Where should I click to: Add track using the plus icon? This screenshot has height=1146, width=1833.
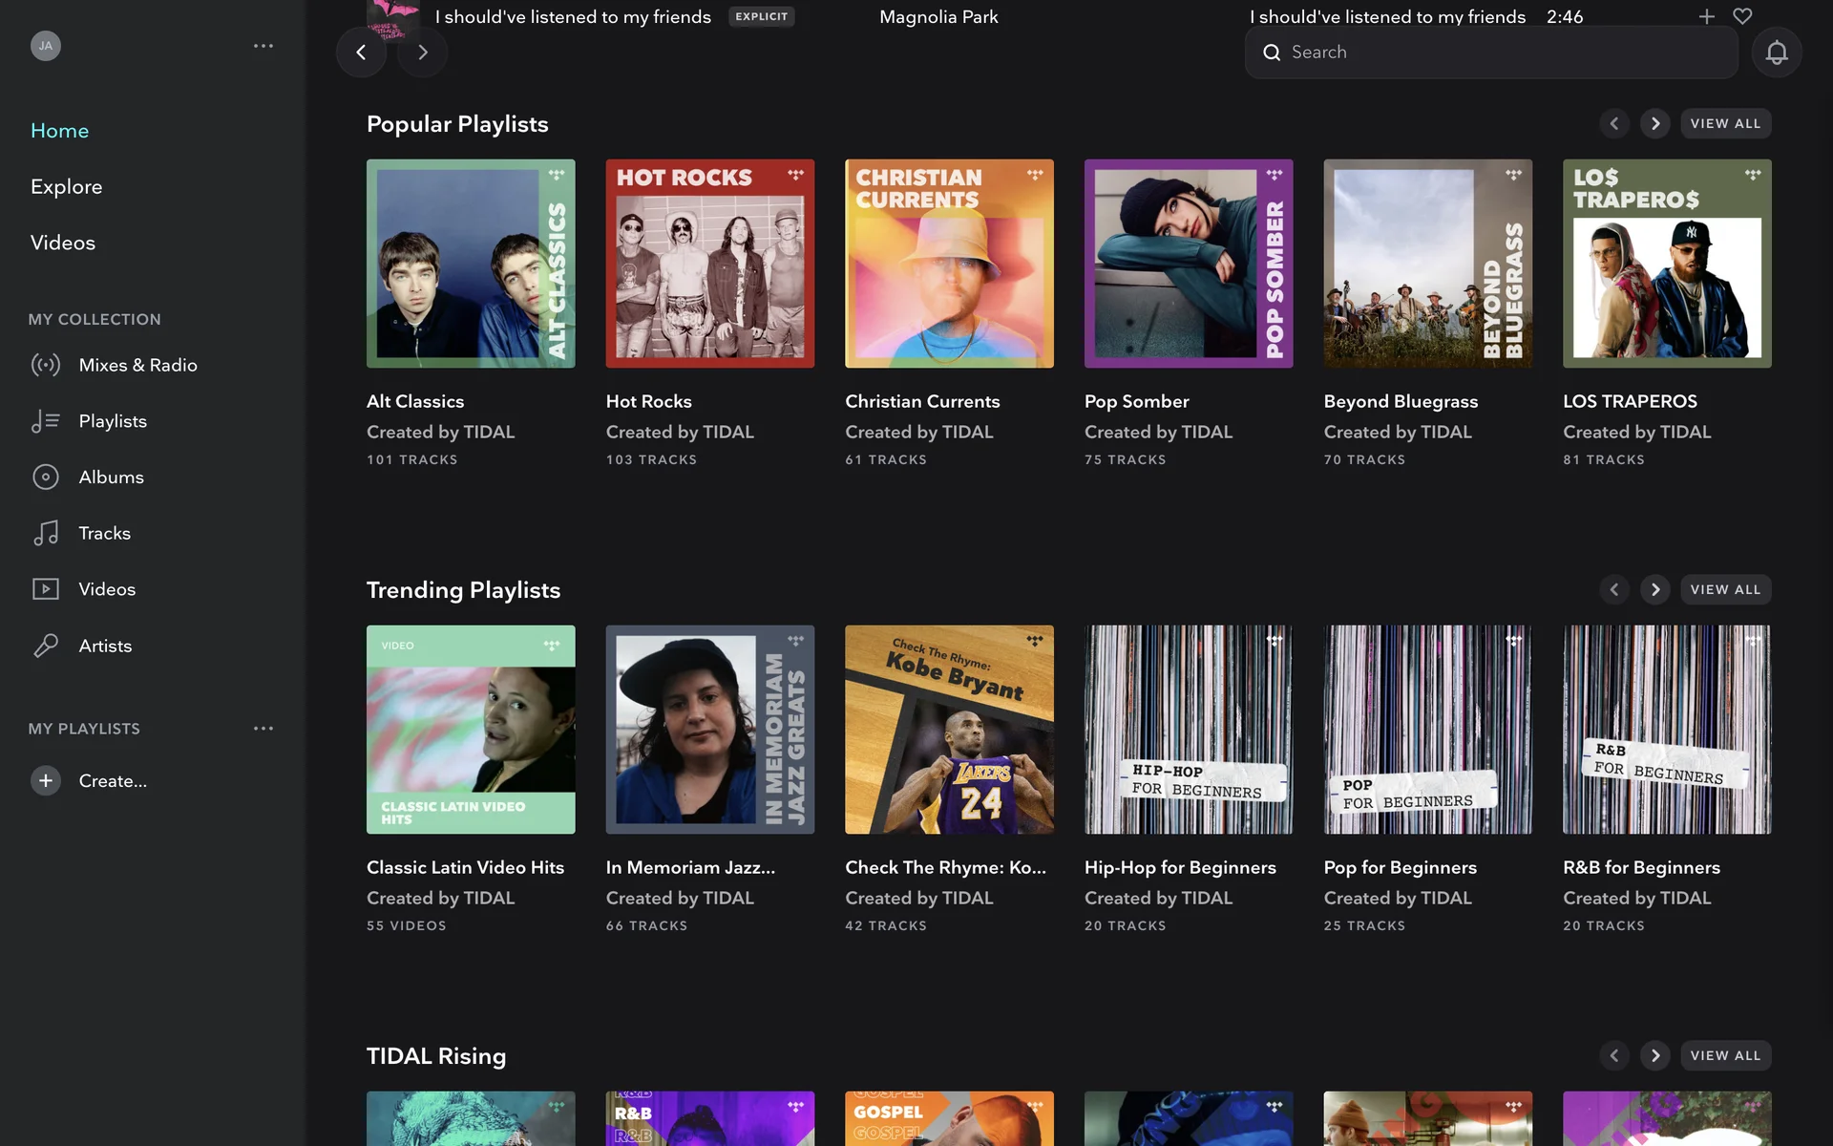(1706, 16)
